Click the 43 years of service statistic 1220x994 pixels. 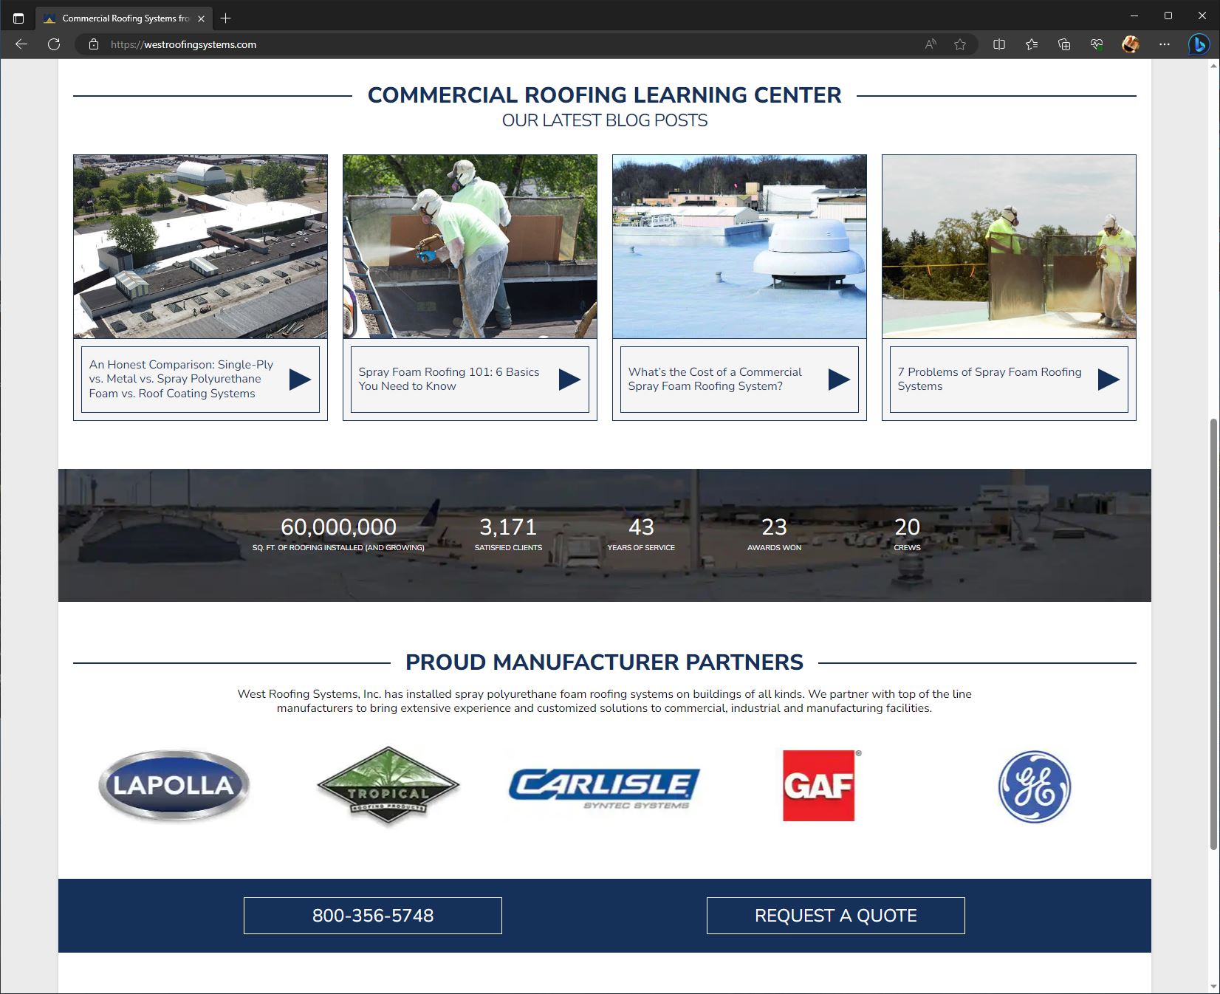click(641, 535)
